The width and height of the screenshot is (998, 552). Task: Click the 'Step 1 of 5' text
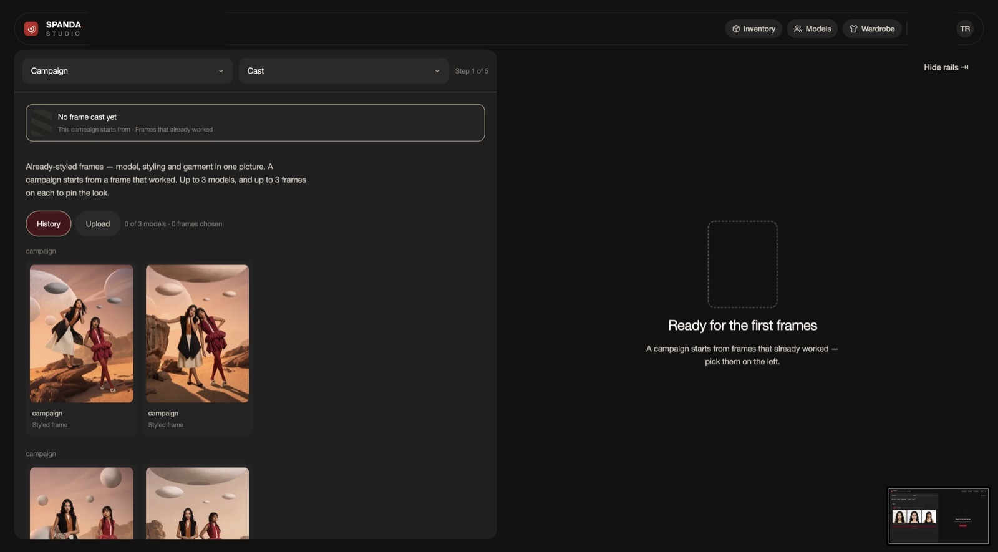[472, 71]
